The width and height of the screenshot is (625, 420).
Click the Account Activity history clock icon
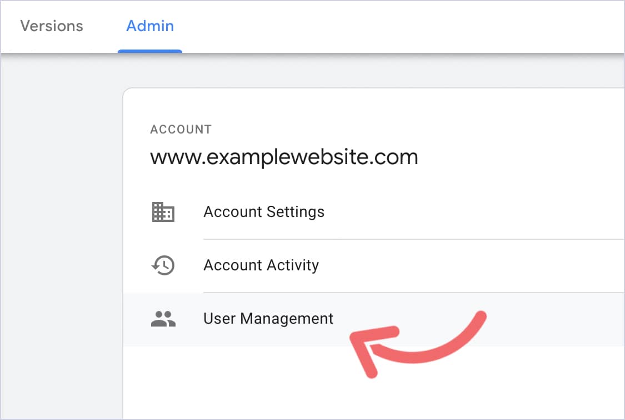(x=163, y=265)
